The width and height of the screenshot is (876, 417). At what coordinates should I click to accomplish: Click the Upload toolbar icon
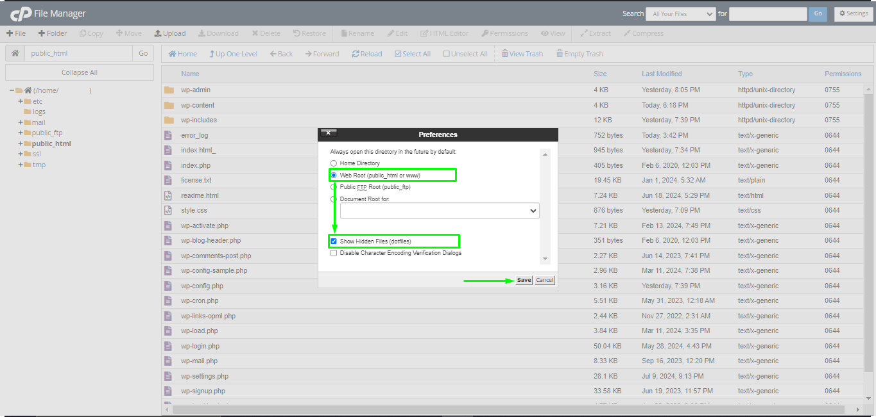click(x=169, y=33)
